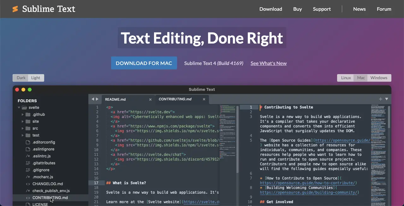Go to next tab with right arrow
Viewport: 404px width, 206px height.
pyautogui.click(x=97, y=99)
